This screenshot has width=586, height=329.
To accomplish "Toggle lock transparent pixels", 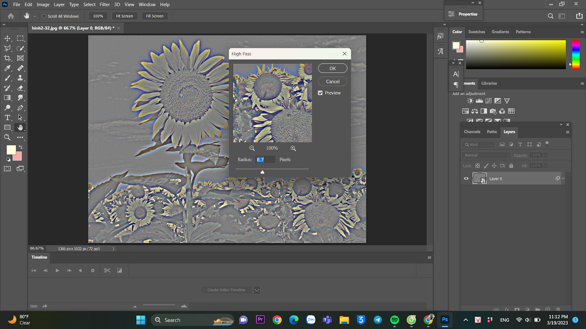I will point(478,166).
